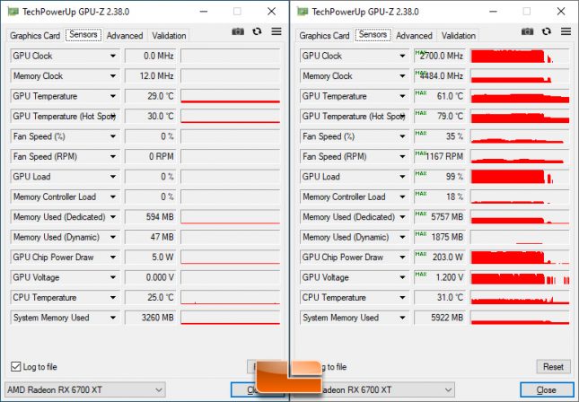
Task: Expand System Memory Used dropdown in right window
Action: pos(402,318)
